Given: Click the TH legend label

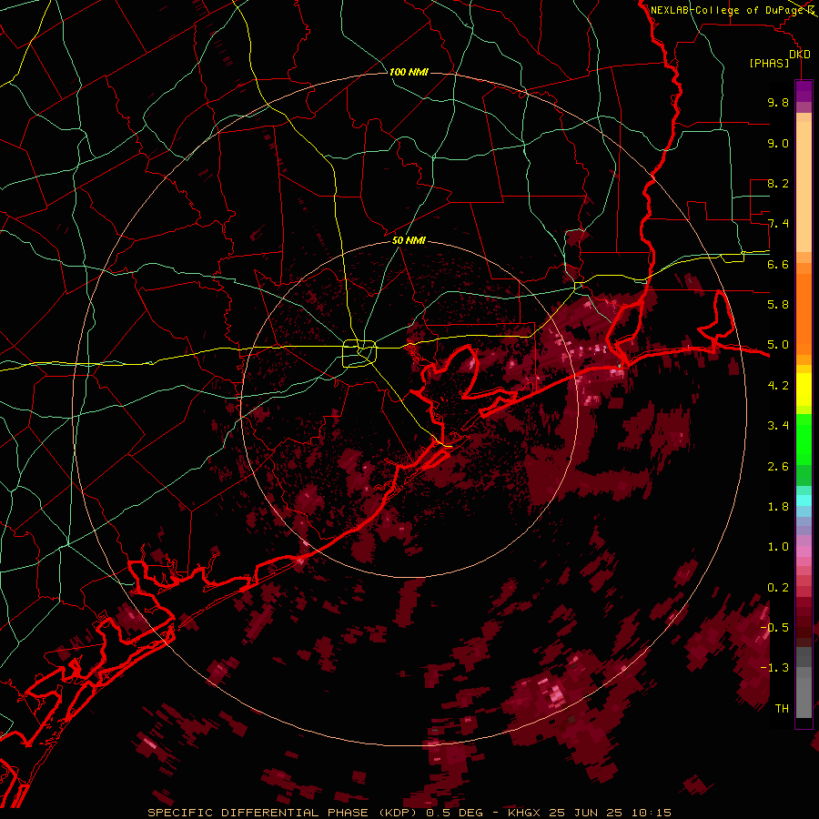Looking at the screenshot, I should (782, 709).
